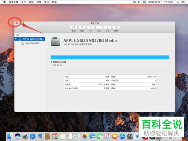Click the Mount (装载) toolbar button

click(x=108, y=27)
